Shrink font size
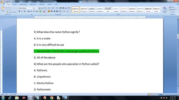Viewport: 179px width, 100px height. click(42, 8)
